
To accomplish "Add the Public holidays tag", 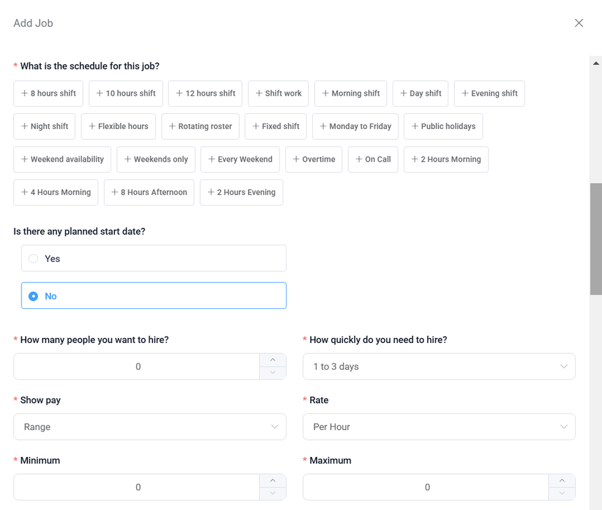I will 443,126.
